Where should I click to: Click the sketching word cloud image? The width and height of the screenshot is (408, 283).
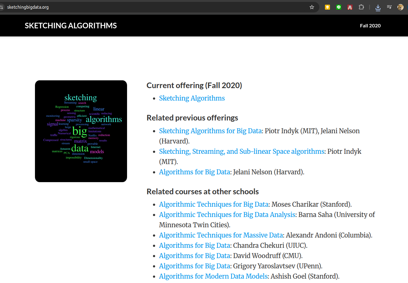[x=81, y=131]
